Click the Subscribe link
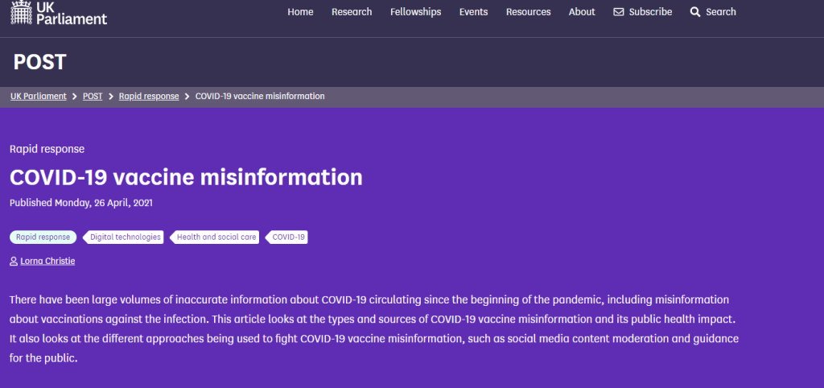The height and width of the screenshot is (388, 824). 650,11
